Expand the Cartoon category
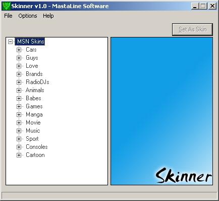 coord(19,155)
